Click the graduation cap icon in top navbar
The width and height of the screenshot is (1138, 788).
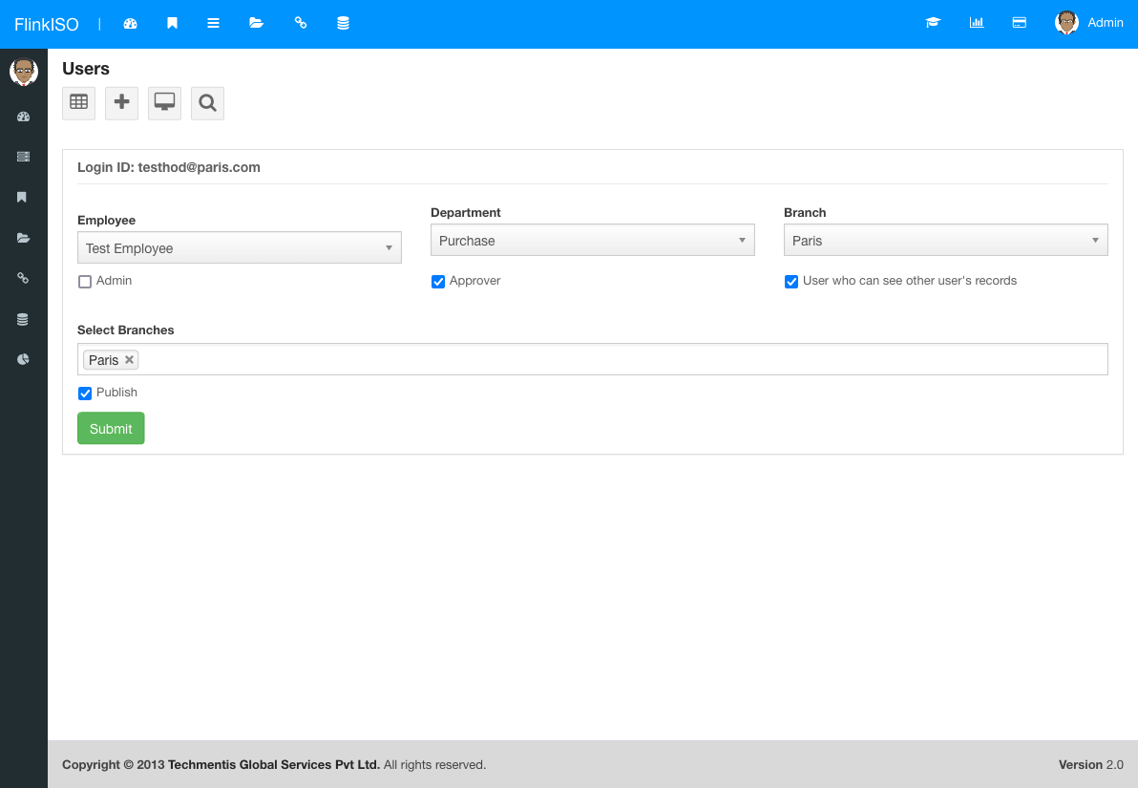934,23
